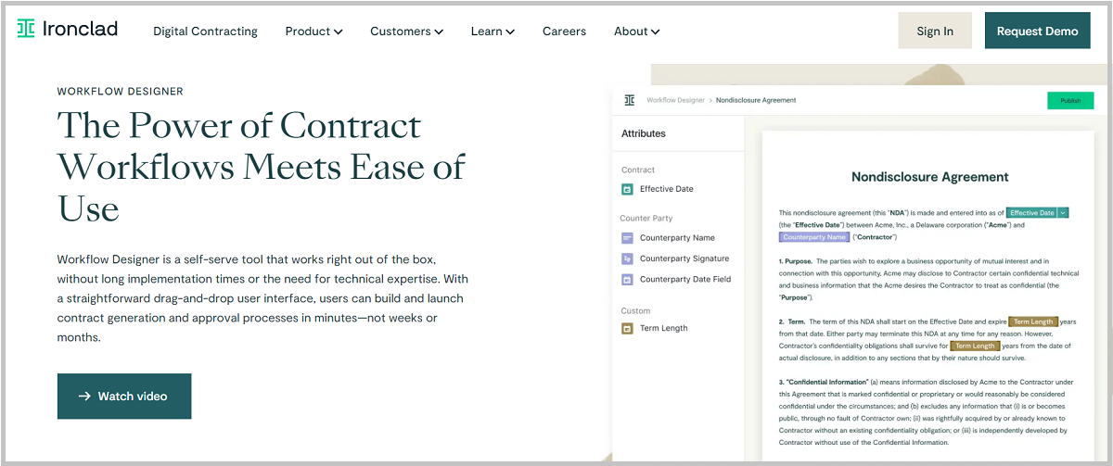
Task: Click the WORKFLOW DESIGNER eyebrow text
Action: click(121, 92)
